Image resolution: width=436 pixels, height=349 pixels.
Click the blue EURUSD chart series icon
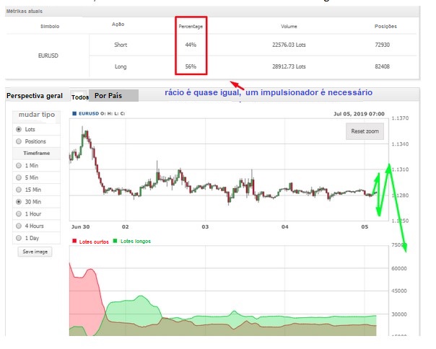[x=74, y=113]
